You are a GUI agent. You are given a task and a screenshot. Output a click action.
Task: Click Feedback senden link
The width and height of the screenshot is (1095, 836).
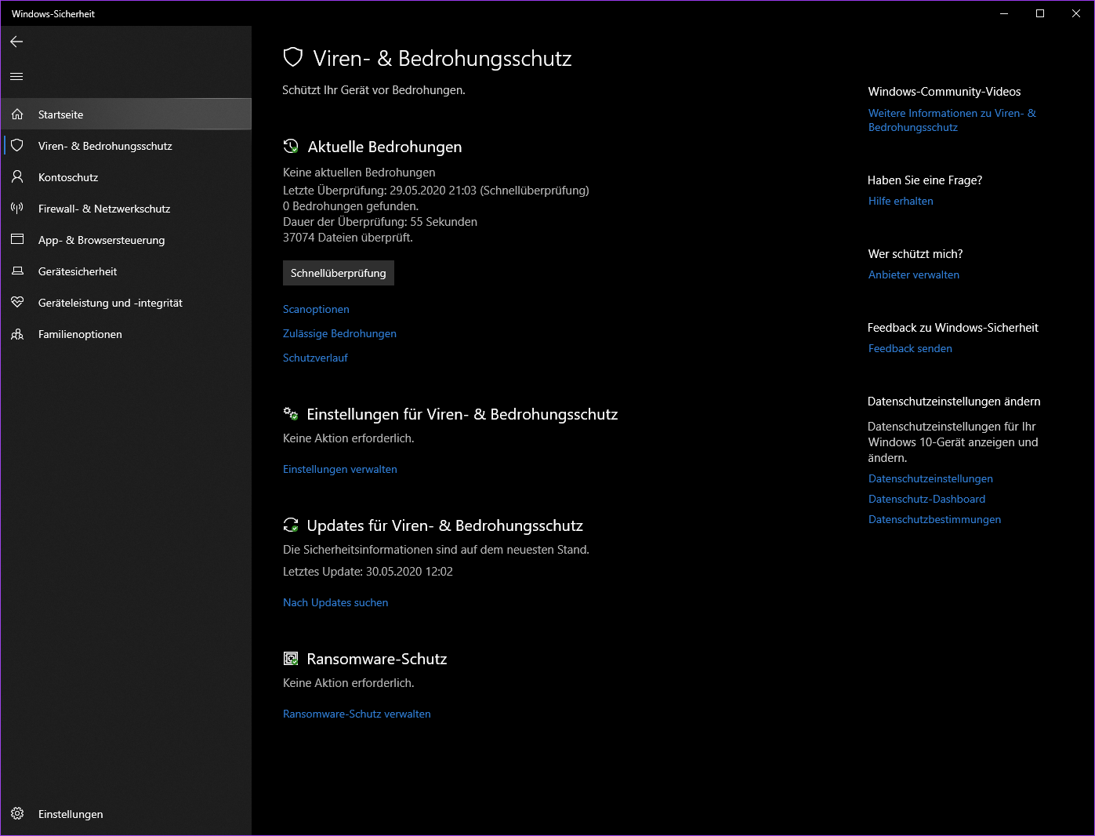[x=910, y=348]
